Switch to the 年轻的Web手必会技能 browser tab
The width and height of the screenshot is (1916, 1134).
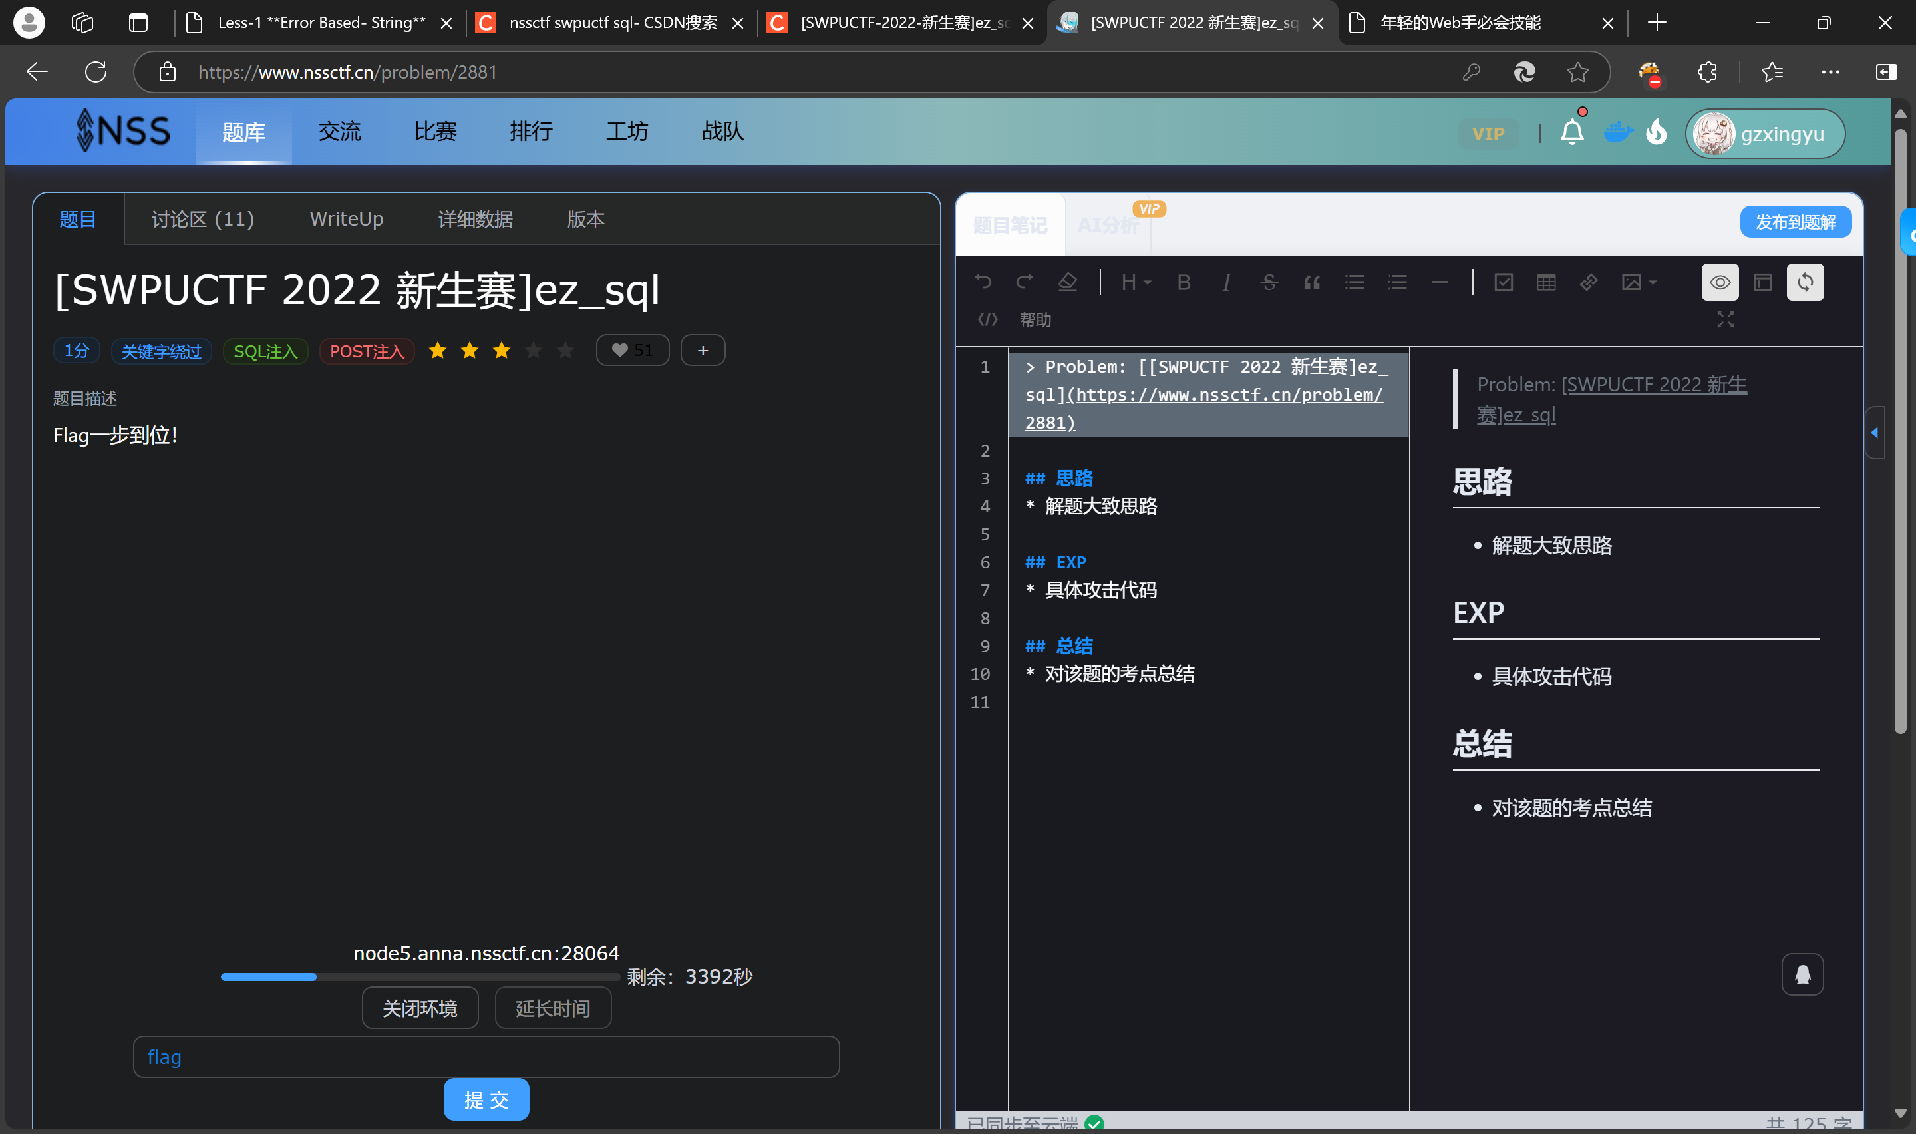click(x=1482, y=23)
